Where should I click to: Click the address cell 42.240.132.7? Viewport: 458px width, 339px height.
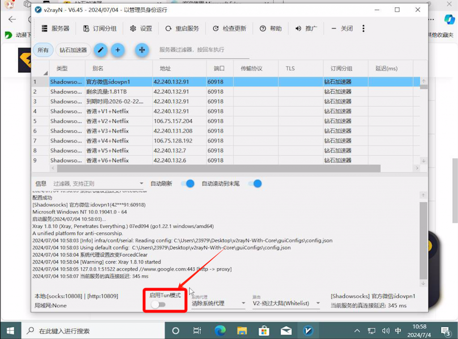[x=179, y=151]
